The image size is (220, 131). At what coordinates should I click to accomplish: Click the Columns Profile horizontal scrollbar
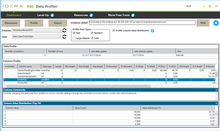pyautogui.click(x=79, y=86)
